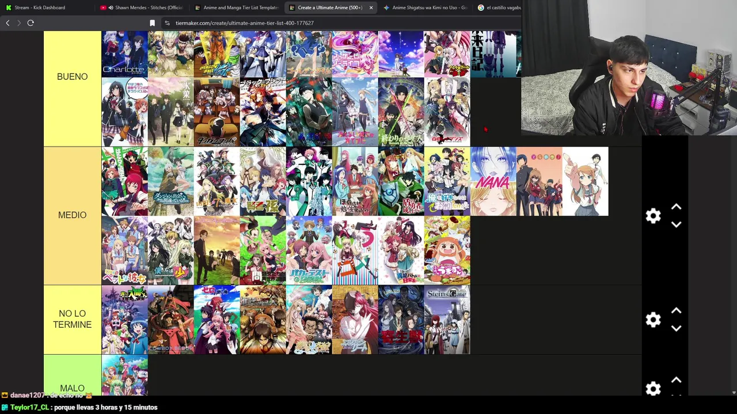Select the Toradora poster in MEDIO tier
Image resolution: width=737 pixels, height=414 pixels.
tap(540, 181)
